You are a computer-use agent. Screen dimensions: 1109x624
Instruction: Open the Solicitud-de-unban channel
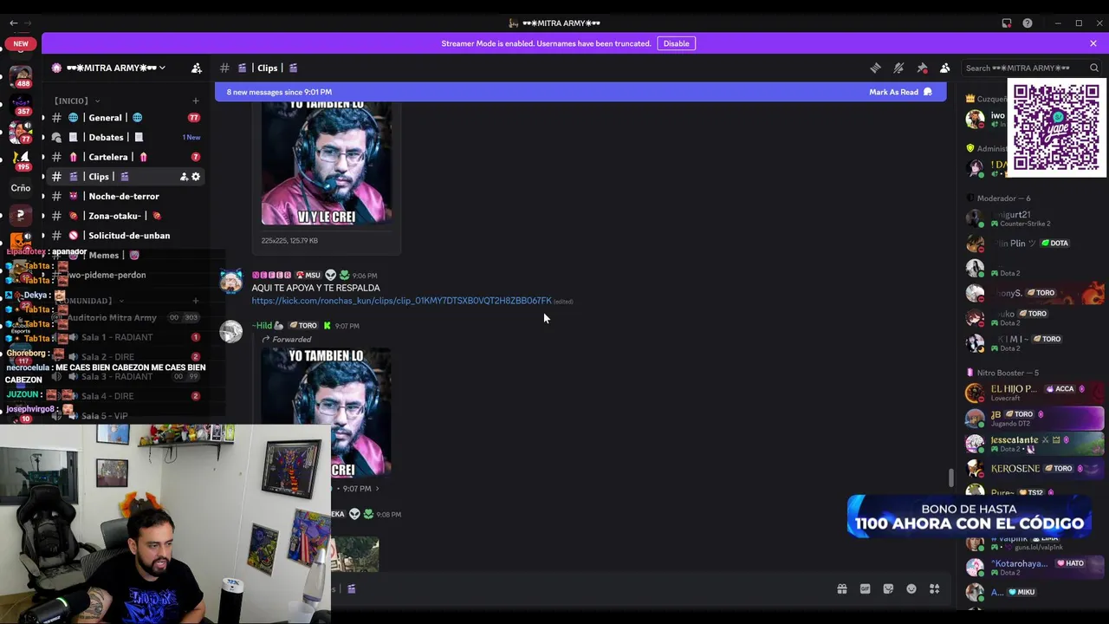point(124,236)
